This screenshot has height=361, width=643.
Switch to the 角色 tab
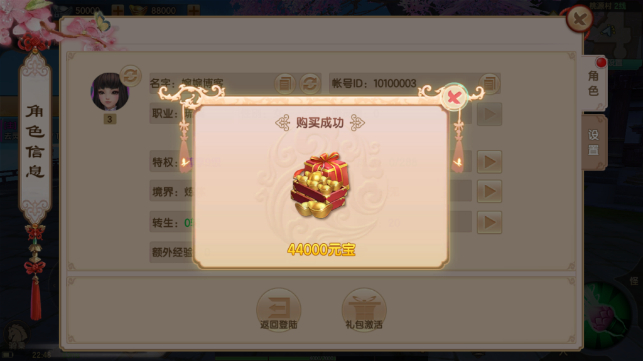pos(593,83)
